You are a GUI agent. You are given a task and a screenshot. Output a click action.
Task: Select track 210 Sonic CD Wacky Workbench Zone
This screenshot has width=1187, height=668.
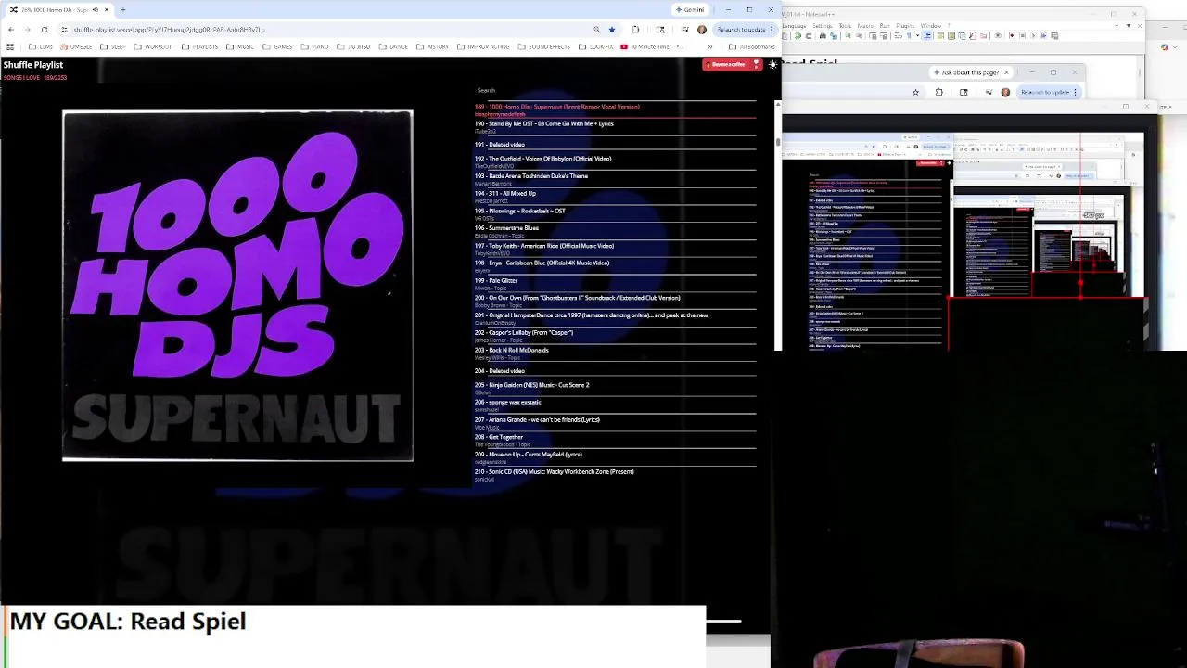coord(615,475)
